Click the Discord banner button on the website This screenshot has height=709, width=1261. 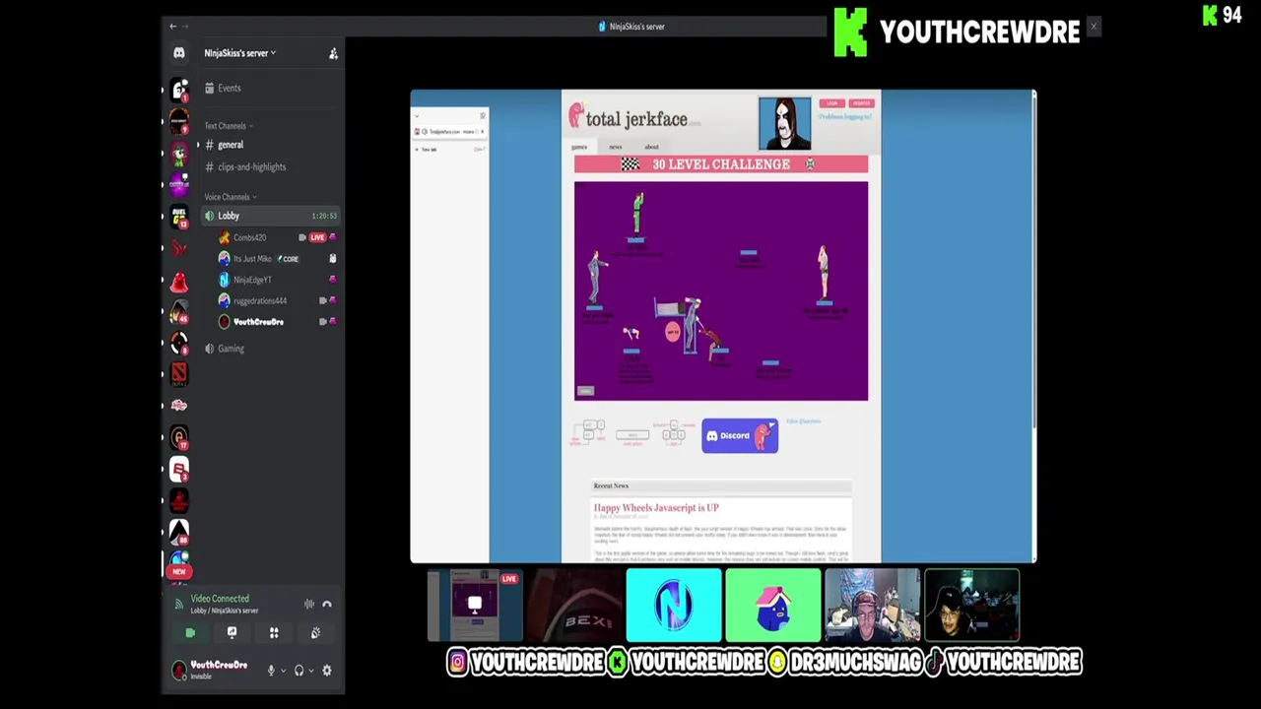point(740,436)
